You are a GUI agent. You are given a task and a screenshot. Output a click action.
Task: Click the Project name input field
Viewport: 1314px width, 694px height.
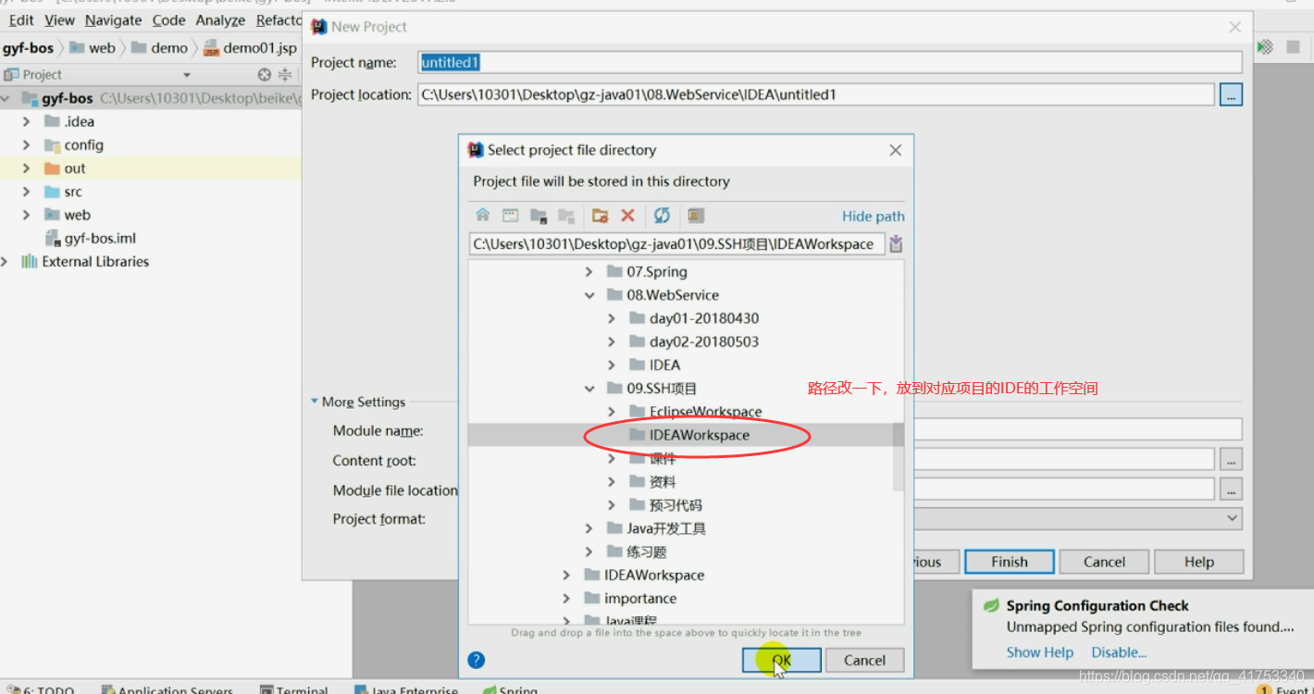click(x=829, y=62)
